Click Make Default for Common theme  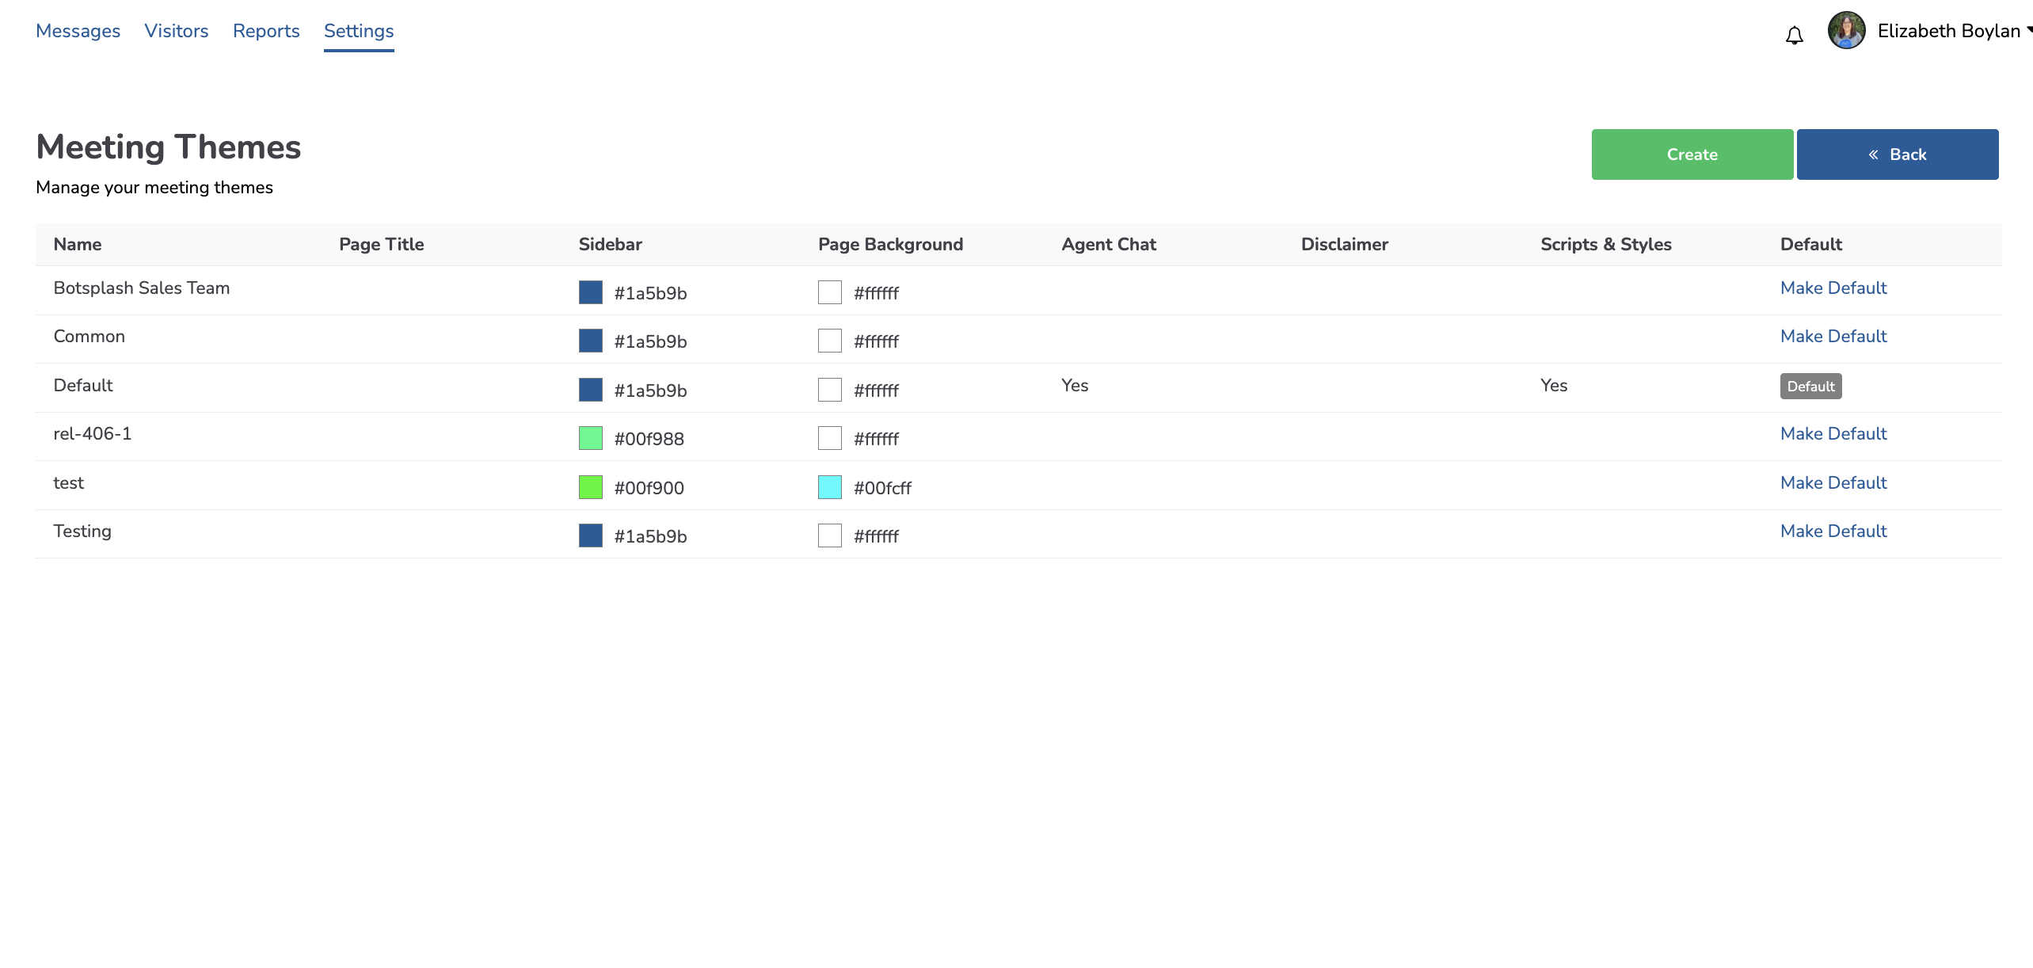pyautogui.click(x=1833, y=337)
